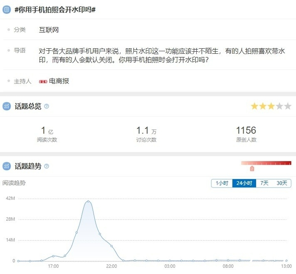
Task: Open the host 电商报 profile link
Action: click(59, 81)
